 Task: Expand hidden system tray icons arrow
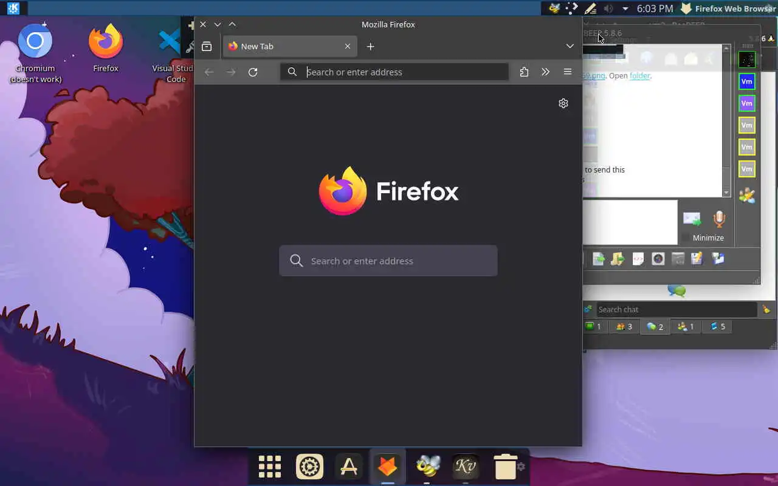point(625,9)
